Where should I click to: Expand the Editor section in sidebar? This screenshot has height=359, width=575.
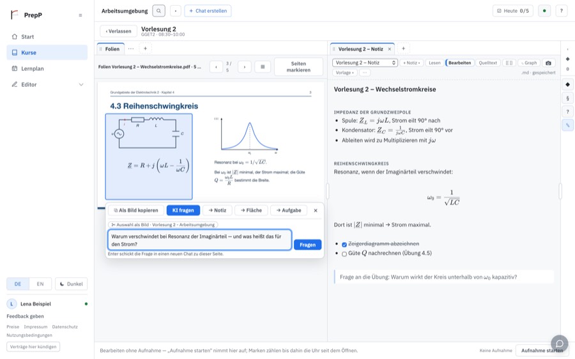pyautogui.click(x=81, y=85)
